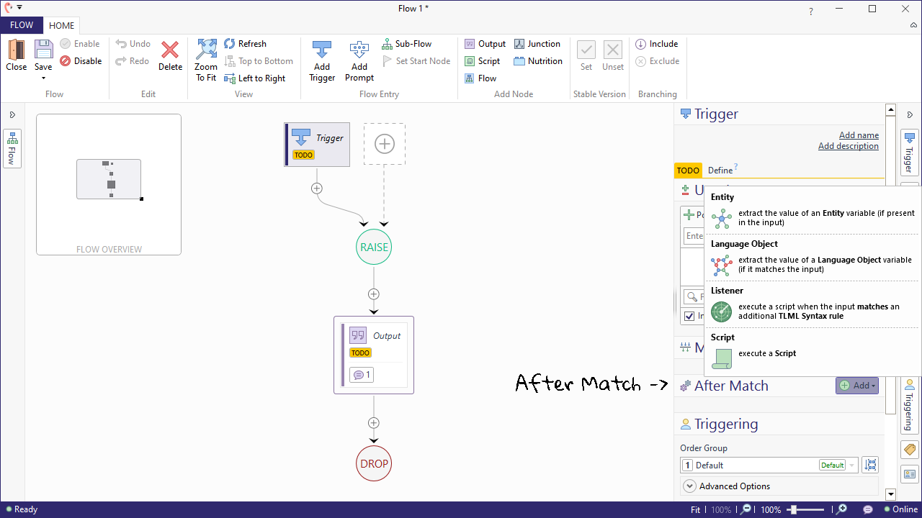
Task: Add a Script node
Action: 482,60
